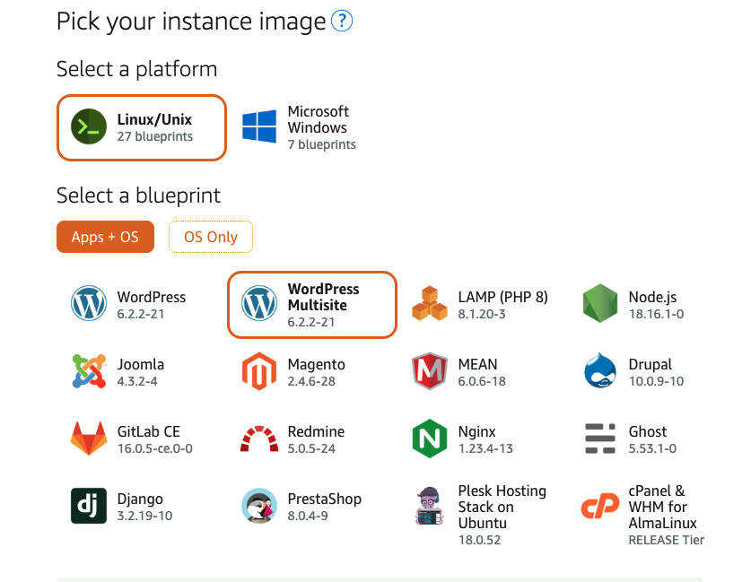Click the Plesk Hosting Stack icon
751x582 pixels.
pos(430,506)
